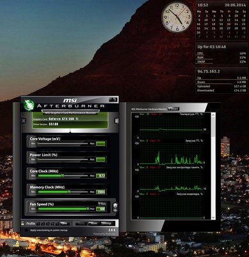Image resolution: width=249 pixels, height=257 pixels.
Task: Click the analog clock desktop widget
Action: [177, 17]
